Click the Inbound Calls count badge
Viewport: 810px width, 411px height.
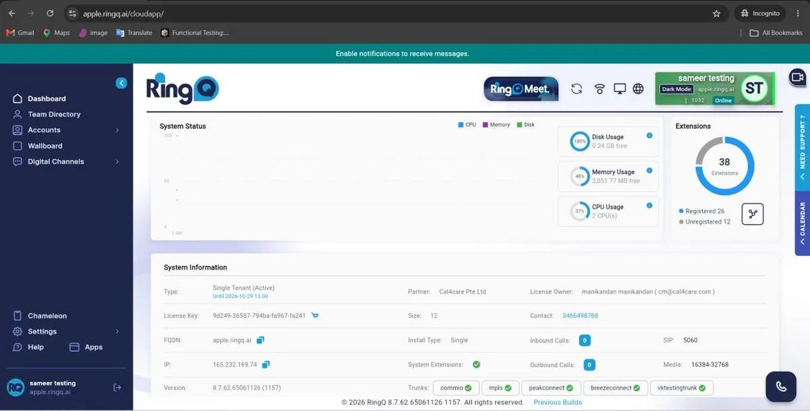[585, 341]
